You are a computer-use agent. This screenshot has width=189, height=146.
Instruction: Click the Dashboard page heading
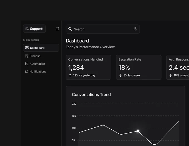pyautogui.click(x=77, y=41)
